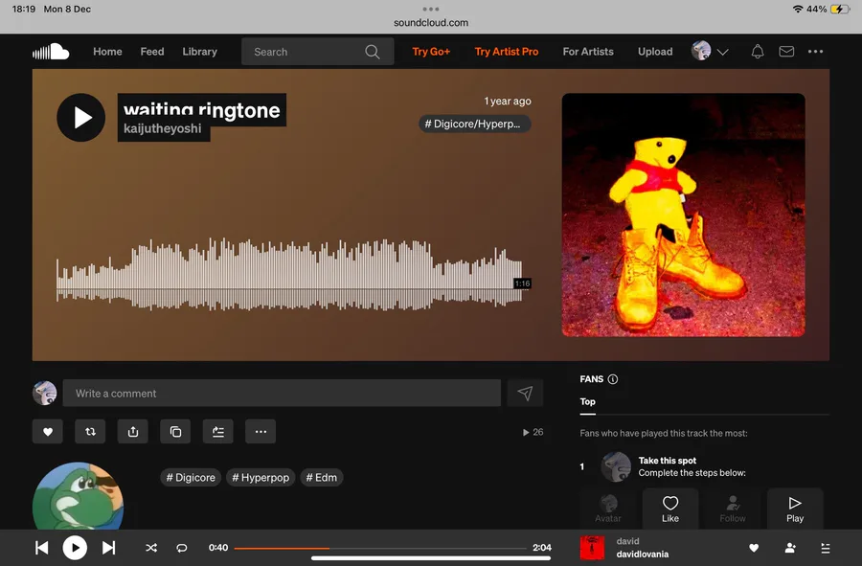862x566 pixels.
Task: Click the Play step tile
Action: pyautogui.click(x=795, y=509)
